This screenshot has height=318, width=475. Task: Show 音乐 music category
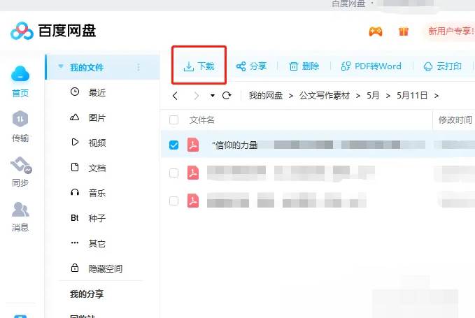tap(97, 193)
